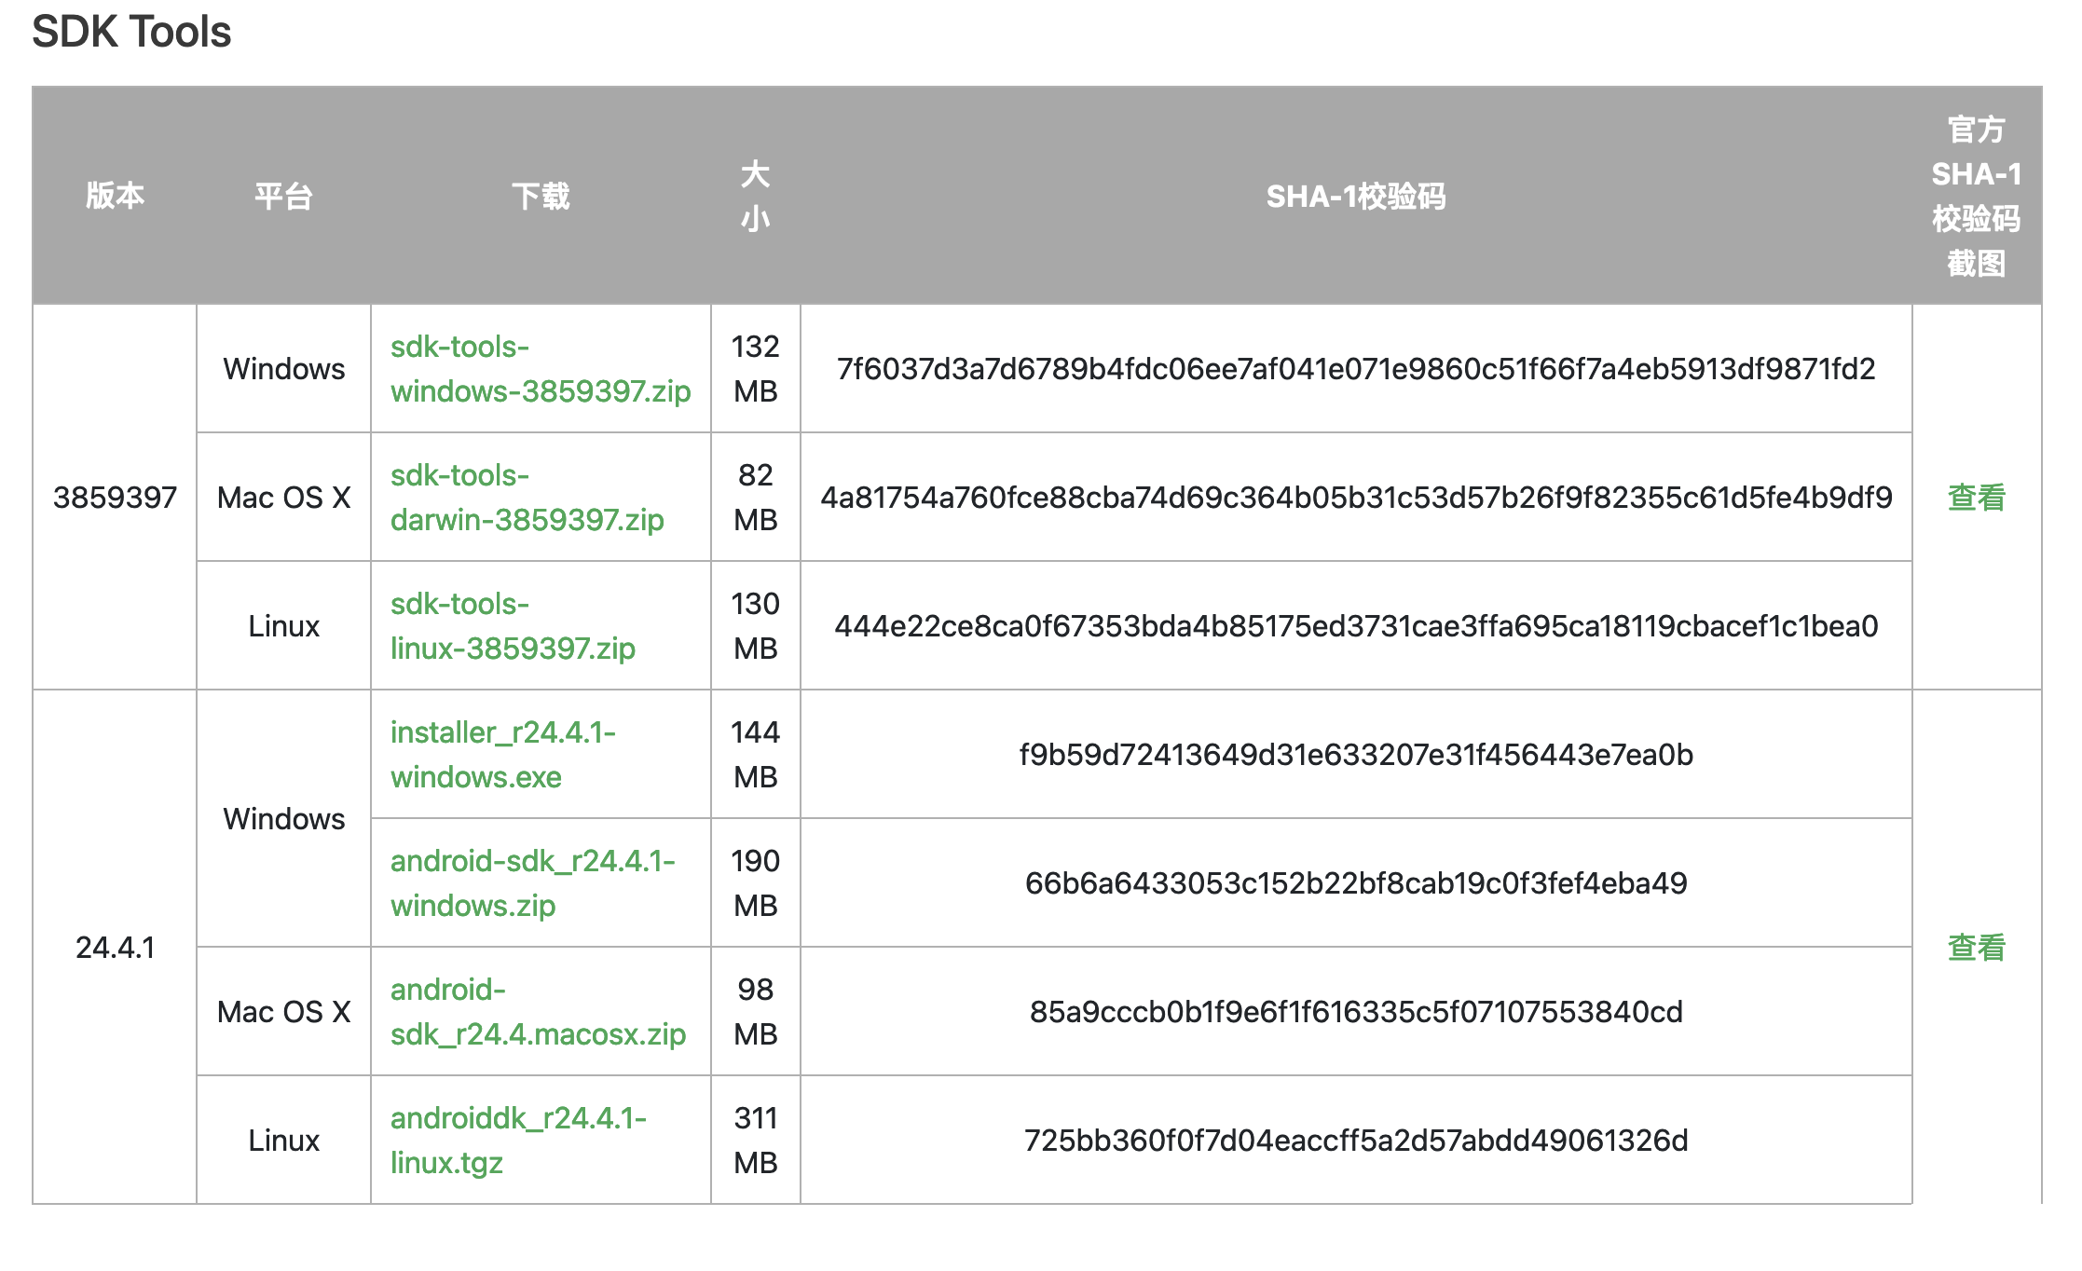
Task: Select version cell 3859397
Action: 115,498
